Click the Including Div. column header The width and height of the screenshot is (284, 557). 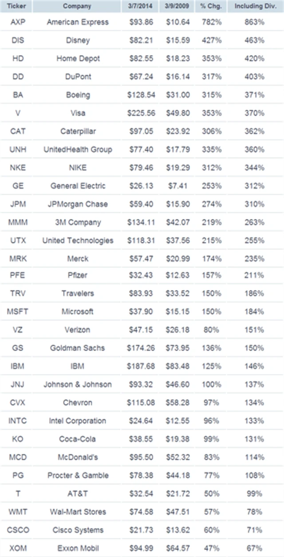point(255,6)
